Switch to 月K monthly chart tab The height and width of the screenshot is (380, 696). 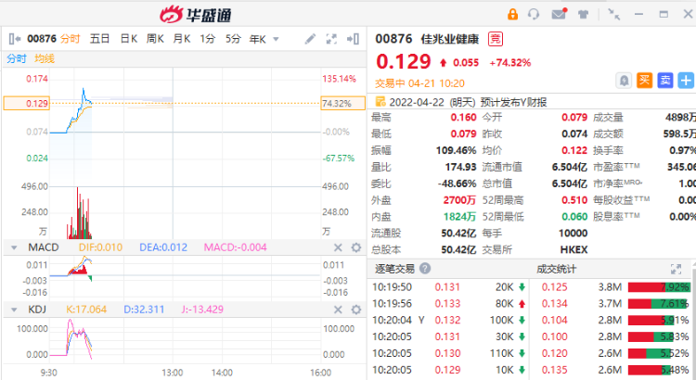coord(182,39)
